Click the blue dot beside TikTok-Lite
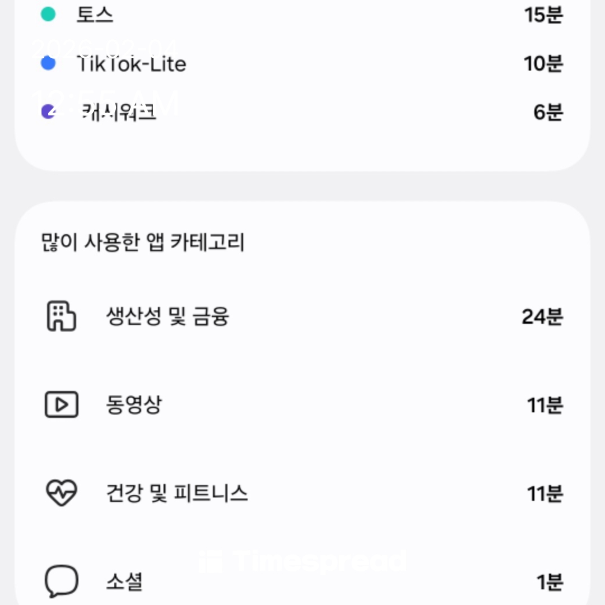This screenshot has height=605, width=605. coord(49,64)
